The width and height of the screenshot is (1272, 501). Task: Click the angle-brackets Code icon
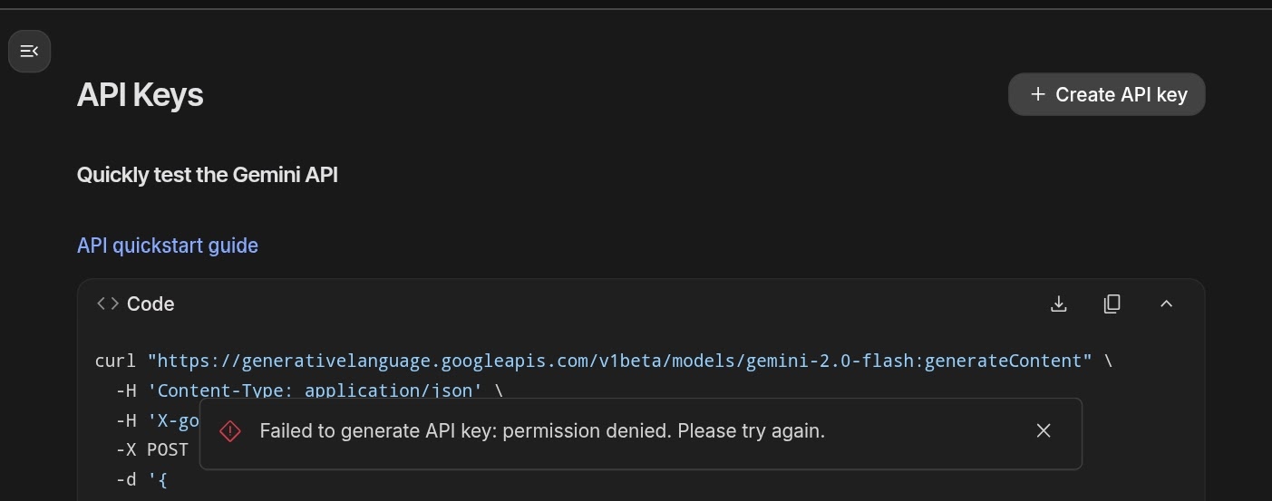[108, 303]
